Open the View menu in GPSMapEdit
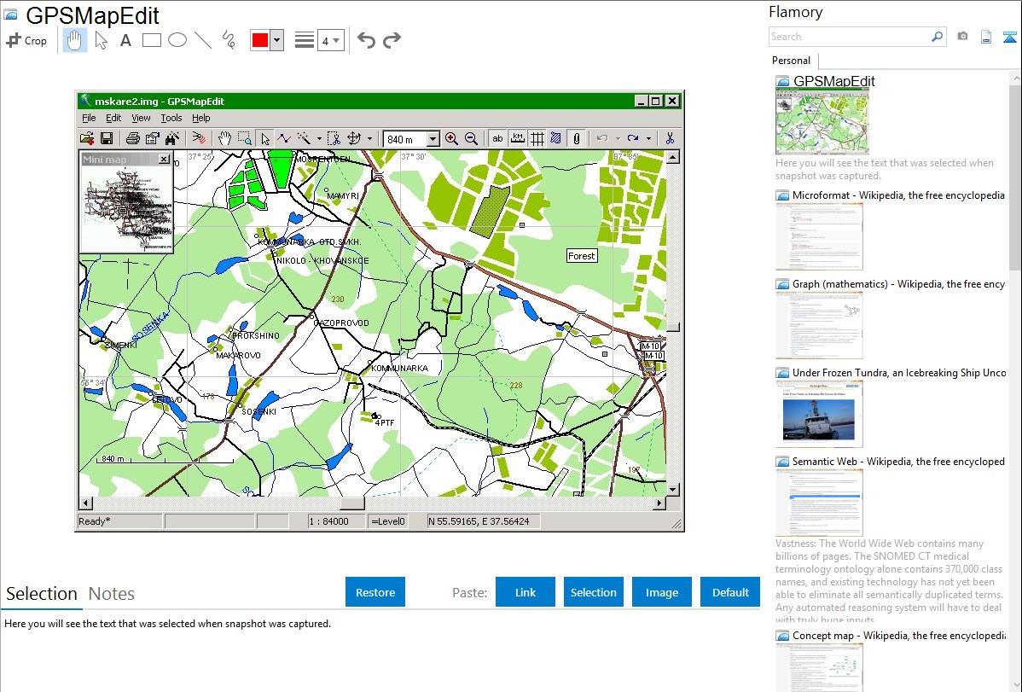The height and width of the screenshot is (692, 1022). click(x=141, y=118)
